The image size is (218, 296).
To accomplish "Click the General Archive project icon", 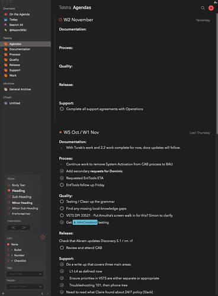I will click(x=5, y=90).
